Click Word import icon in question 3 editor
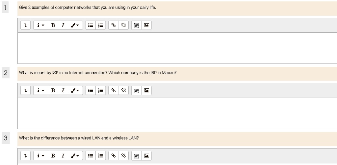 [136, 156]
